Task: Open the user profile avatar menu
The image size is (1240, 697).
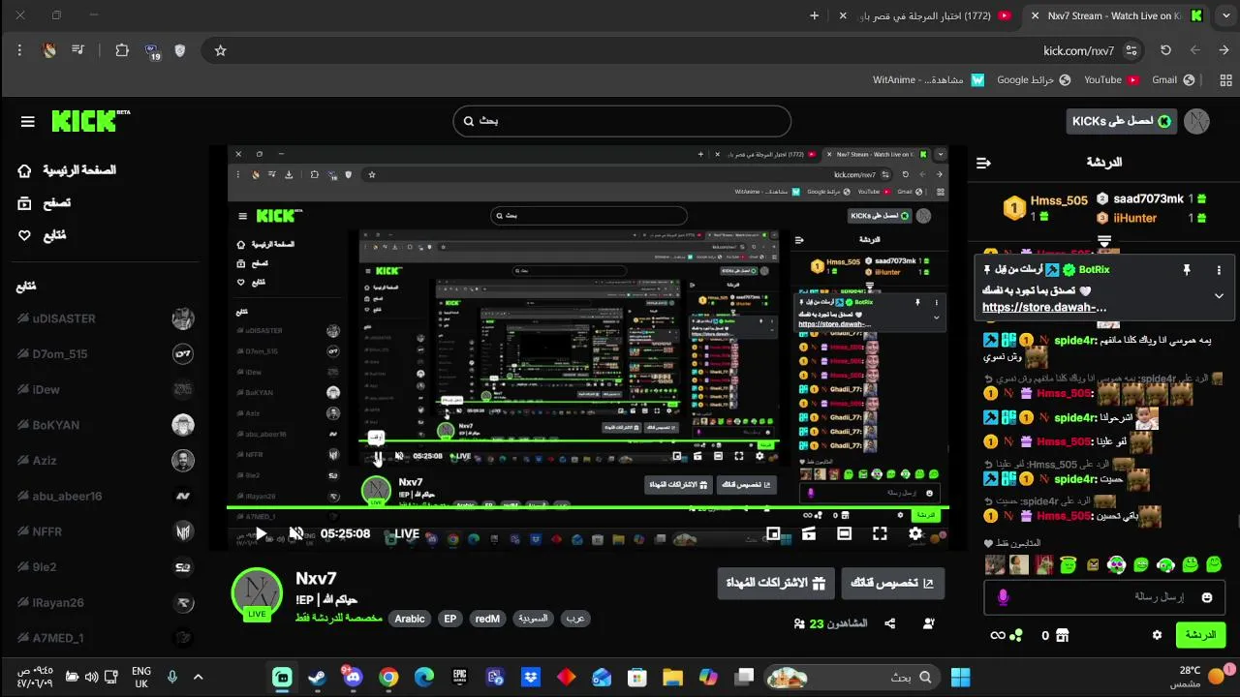Action: click(1196, 121)
